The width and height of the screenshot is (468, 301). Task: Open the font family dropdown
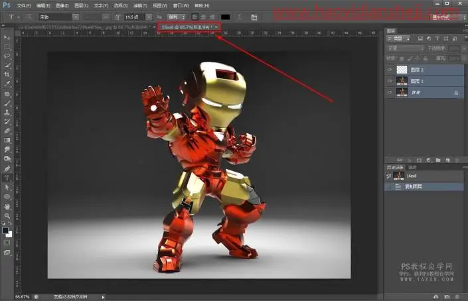76,17
